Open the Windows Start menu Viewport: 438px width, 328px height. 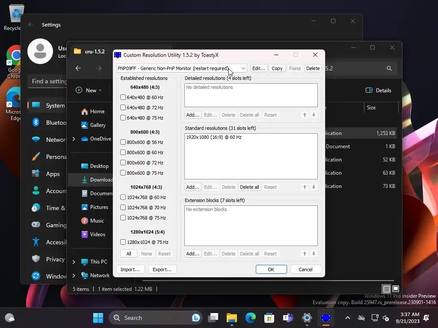click(98, 318)
